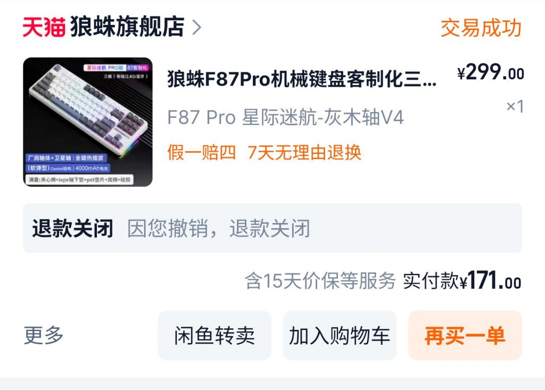This screenshot has height=390, width=545.
Task: Select the F87 Pro 星际迷航-灰木轴V4 variant text
Action: coord(285,117)
